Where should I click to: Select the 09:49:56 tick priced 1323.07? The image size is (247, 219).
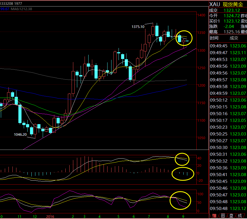pyautogui.click(x=228, y=73)
